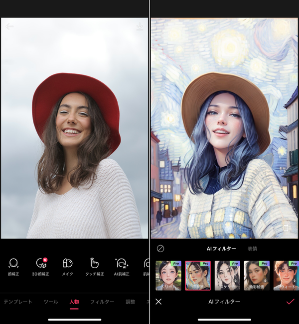This screenshot has width=299, height=324.
Task: Tap the back arrow on the left photo
Action: click(x=9, y=26)
